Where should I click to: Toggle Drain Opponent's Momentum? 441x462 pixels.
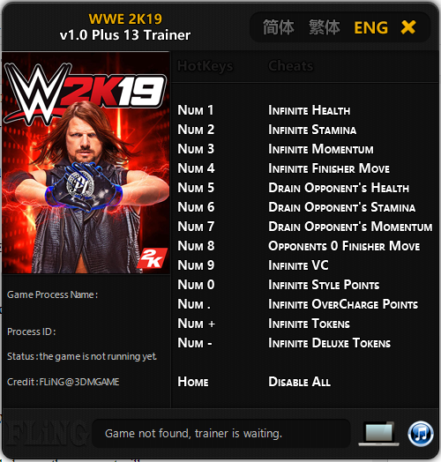coord(350,227)
